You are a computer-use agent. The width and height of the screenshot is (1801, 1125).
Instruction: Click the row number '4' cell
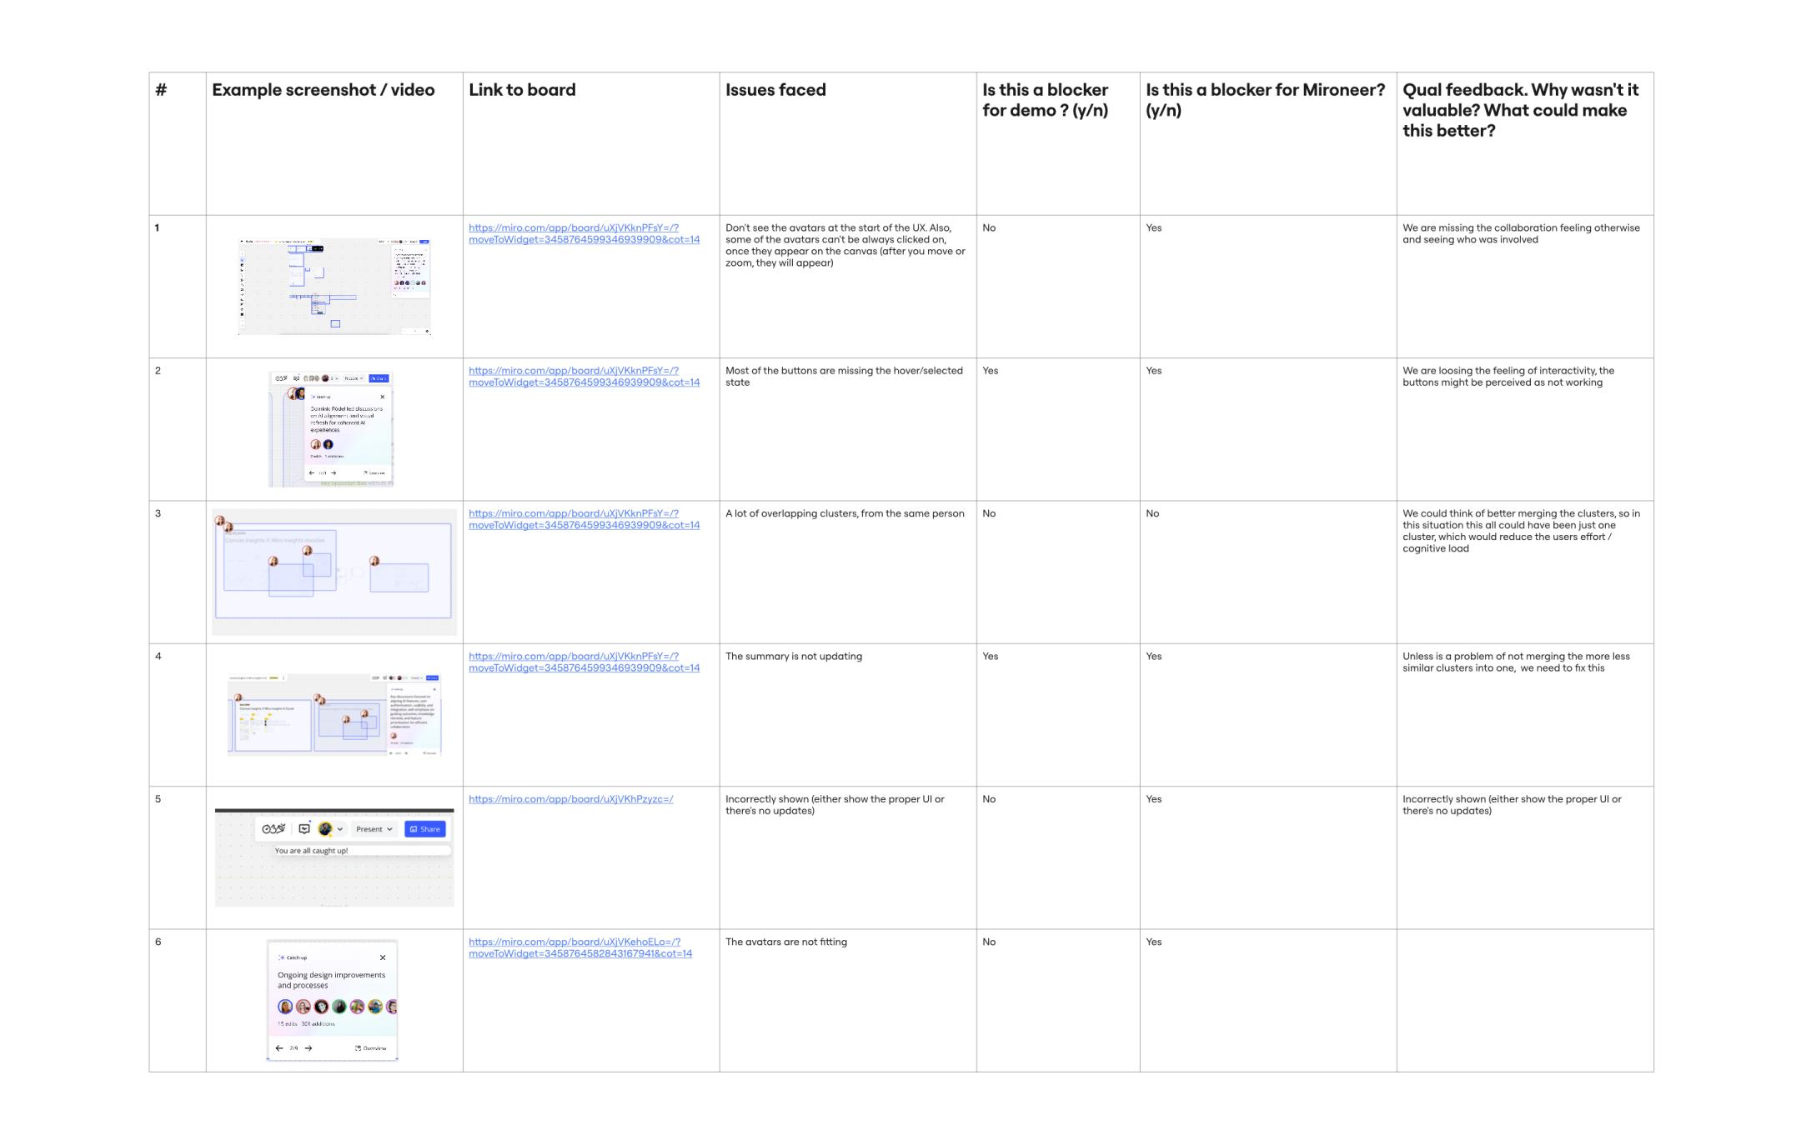[x=178, y=715]
